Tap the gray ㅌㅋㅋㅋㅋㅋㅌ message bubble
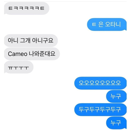The width and height of the screenshot is (130, 130). click(27, 8)
